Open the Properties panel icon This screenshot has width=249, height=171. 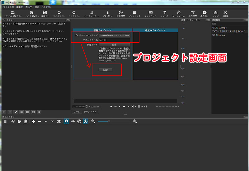pos(108,14)
